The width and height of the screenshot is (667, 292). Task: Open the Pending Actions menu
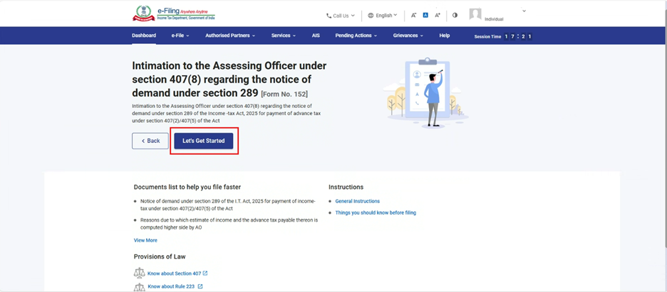tap(356, 36)
